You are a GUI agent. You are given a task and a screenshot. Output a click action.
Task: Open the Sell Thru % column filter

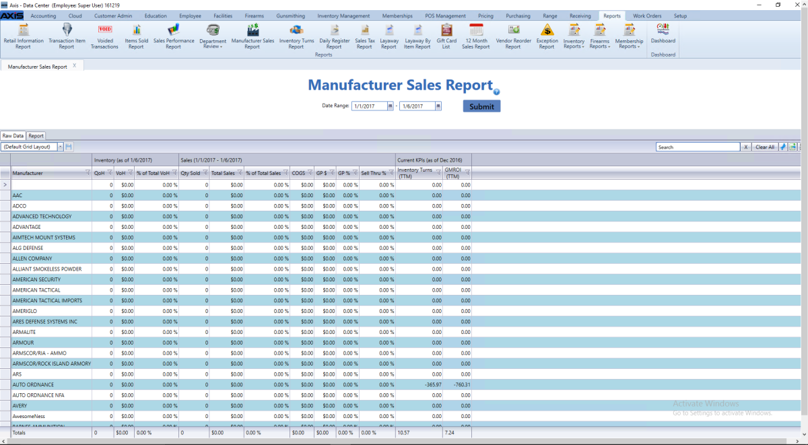391,173
